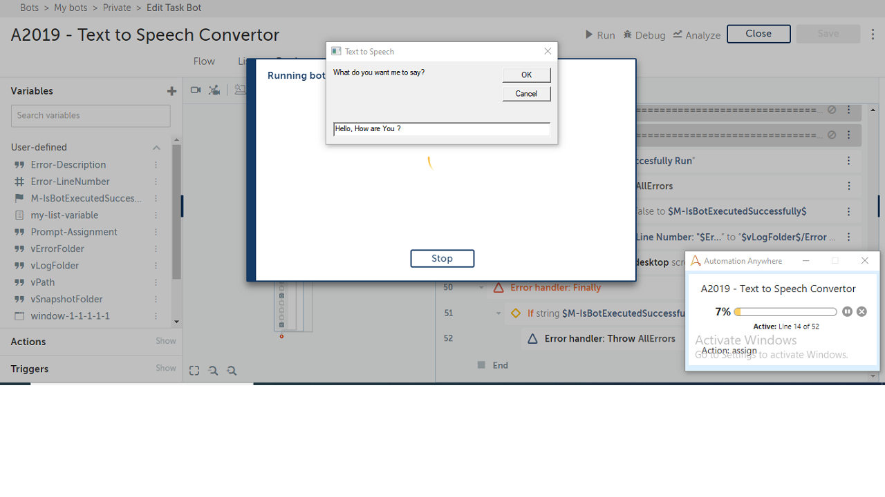Go to the Private breadcrumb

117,8
